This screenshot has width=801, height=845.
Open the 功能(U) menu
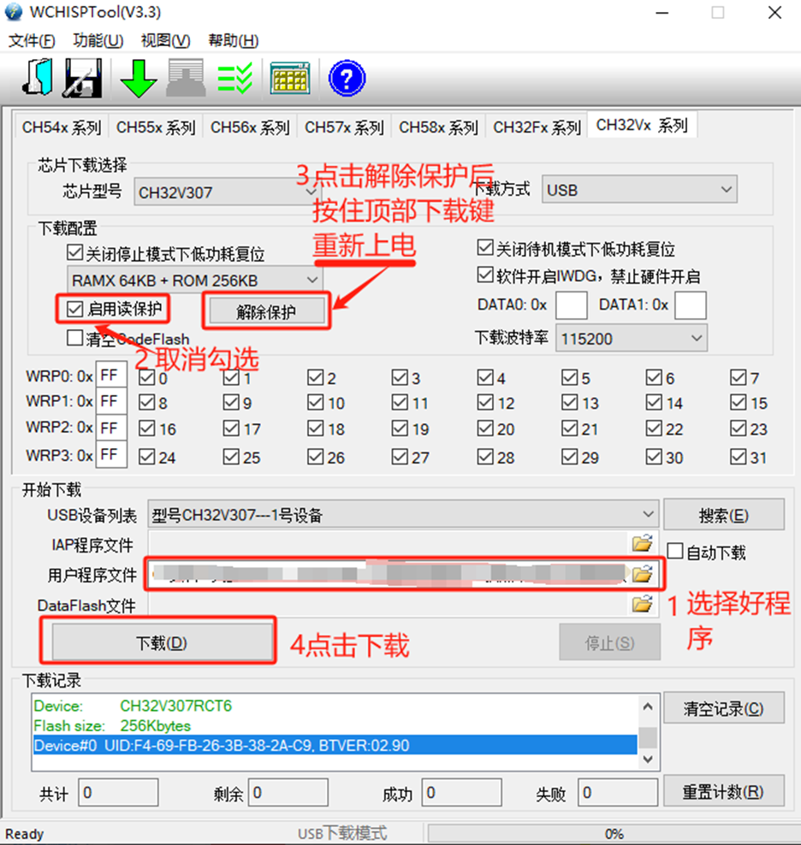(x=98, y=41)
